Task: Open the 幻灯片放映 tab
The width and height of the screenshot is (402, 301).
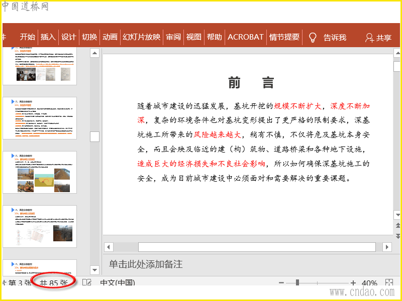Action: [x=141, y=37]
